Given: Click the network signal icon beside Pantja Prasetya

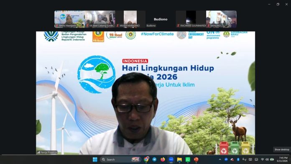Looking at the screenshot, I should click(x=38, y=152).
